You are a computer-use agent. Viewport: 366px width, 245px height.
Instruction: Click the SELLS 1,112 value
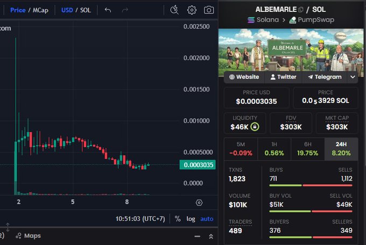[347, 179]
